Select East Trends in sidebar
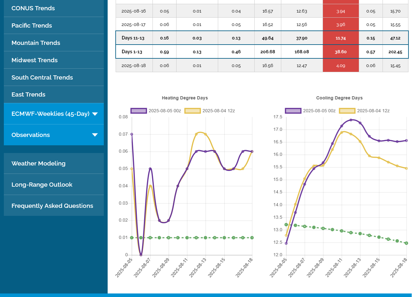412x297 pixels. pos(29,95)
